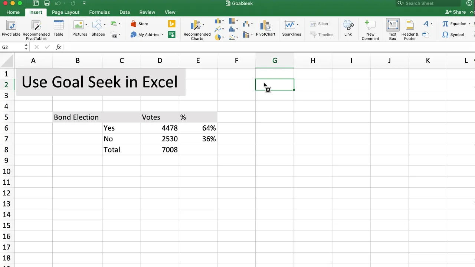475x267 pixels.
Task: Open the Bing Maps add-in
Action: coord(171,24)
